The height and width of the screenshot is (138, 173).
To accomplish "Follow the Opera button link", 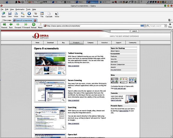I will (124, 111).
